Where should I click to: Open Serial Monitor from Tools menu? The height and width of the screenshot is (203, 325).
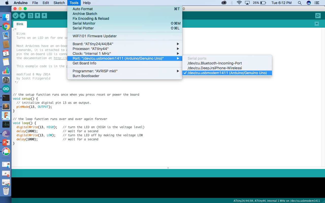125,23
